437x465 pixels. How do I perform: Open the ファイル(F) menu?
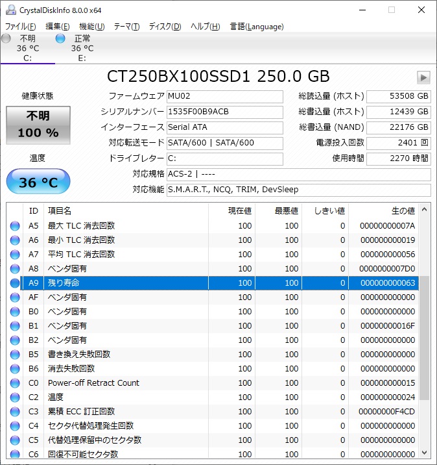(21, 27)
